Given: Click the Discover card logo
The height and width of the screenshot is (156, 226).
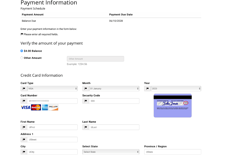Looking at the screenshot, I should pos(53,108).
